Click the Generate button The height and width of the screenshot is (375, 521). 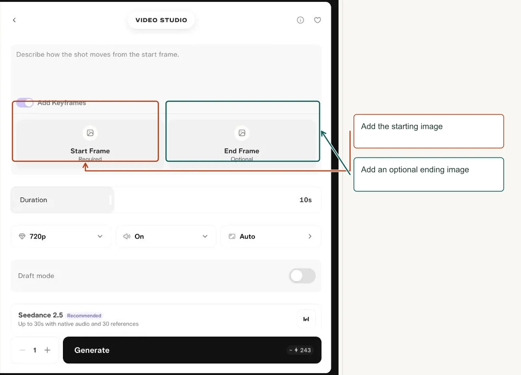192,350
